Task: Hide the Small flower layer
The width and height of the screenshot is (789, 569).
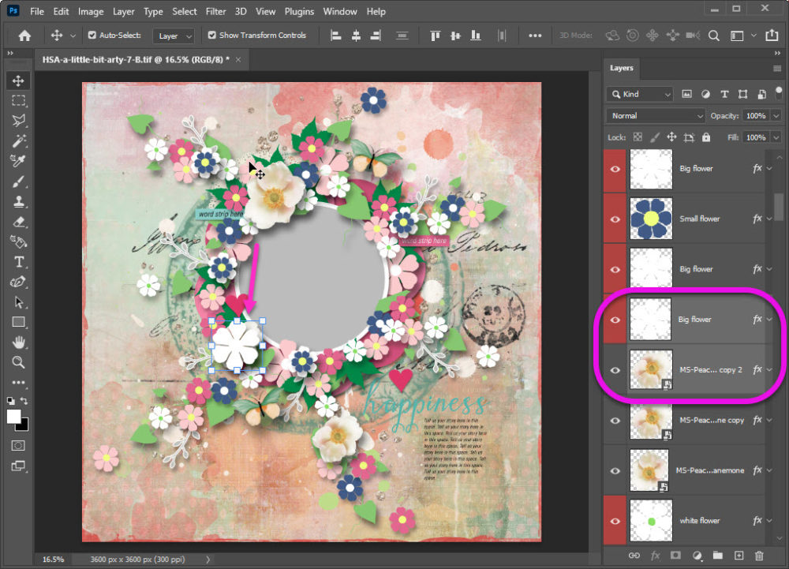Action: 615,219
